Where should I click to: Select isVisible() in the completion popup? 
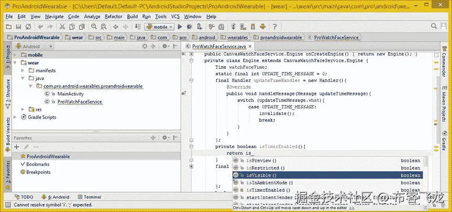click(x=328, y=175)
